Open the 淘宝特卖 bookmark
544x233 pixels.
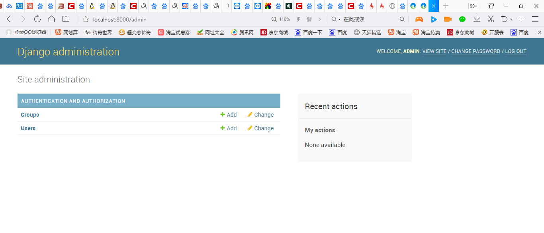click(426, 32)
